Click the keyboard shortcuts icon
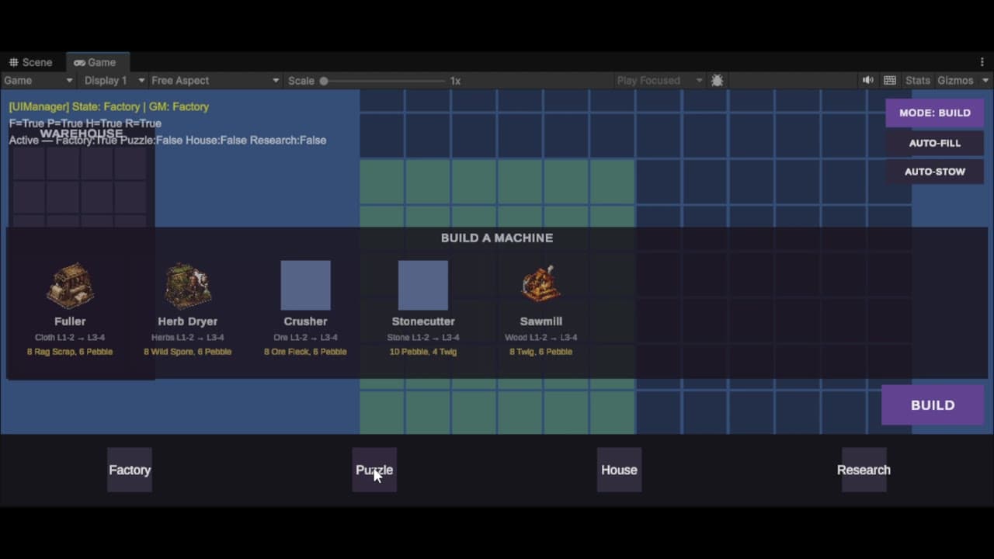 click(x=890, y=81)
